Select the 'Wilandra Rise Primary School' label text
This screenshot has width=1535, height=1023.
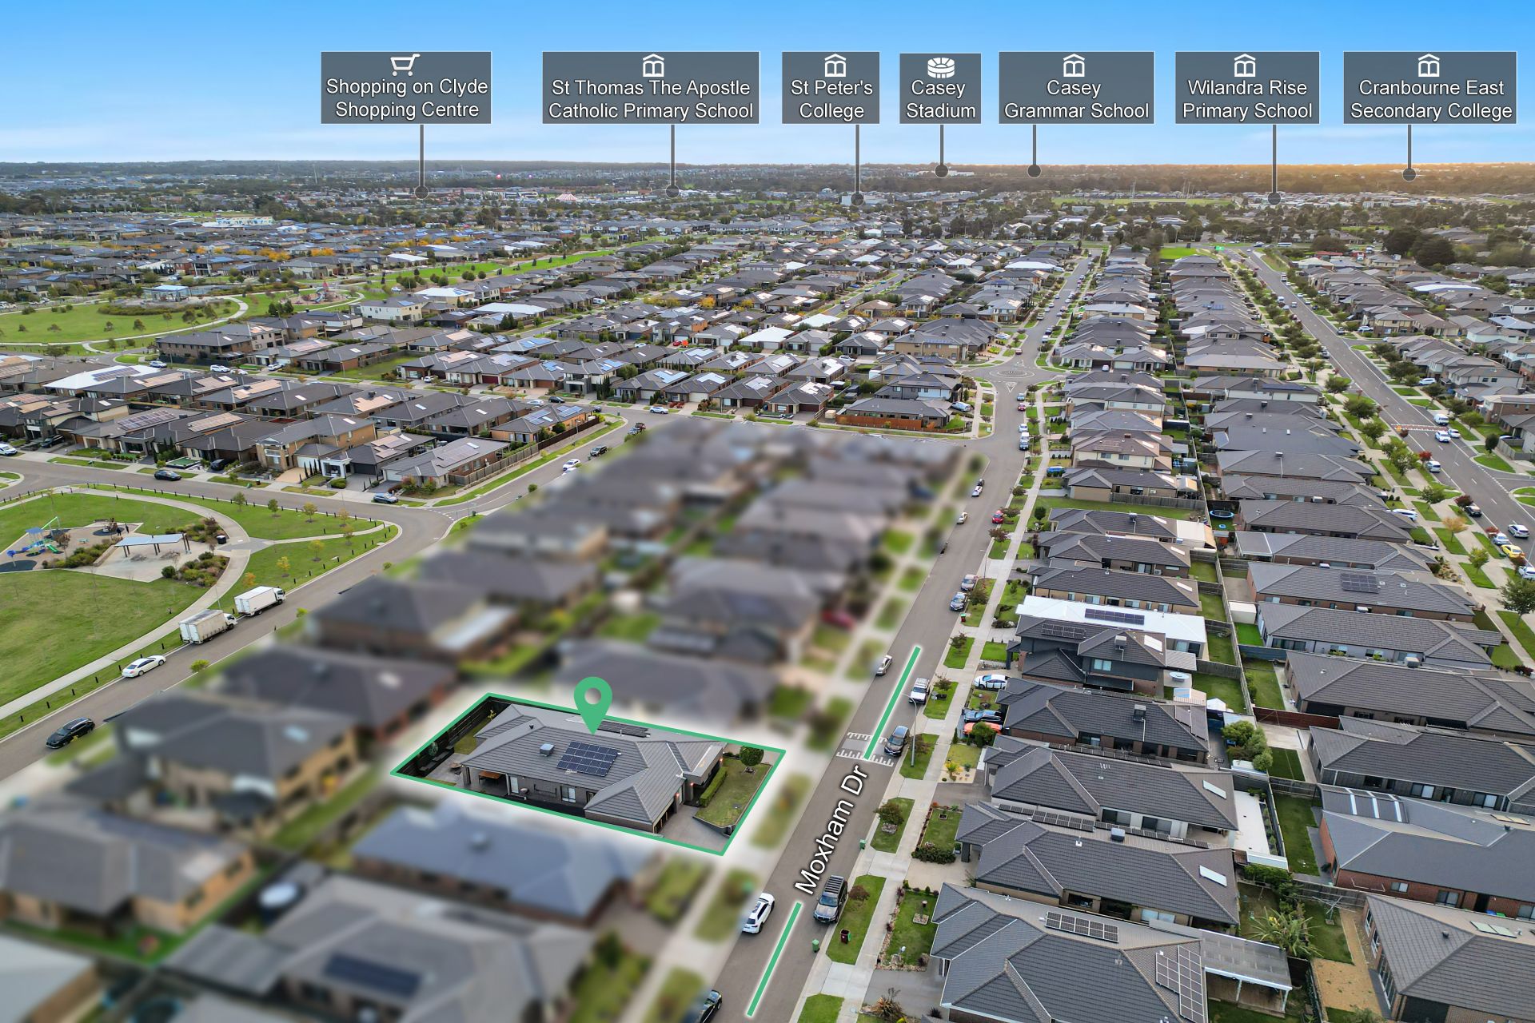[x=1247, y=99]
